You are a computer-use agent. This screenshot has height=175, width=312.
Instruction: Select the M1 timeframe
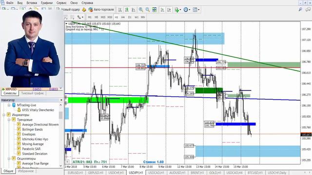(90, 17)
